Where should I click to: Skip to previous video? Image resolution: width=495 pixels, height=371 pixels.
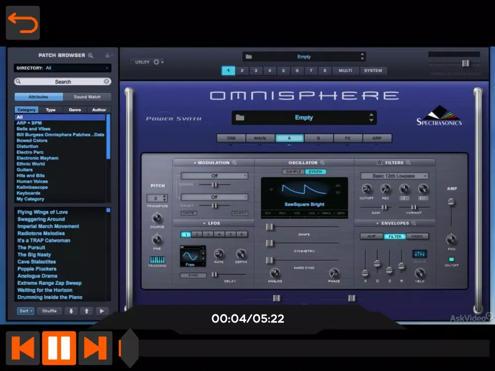click(x=23, y=348)
